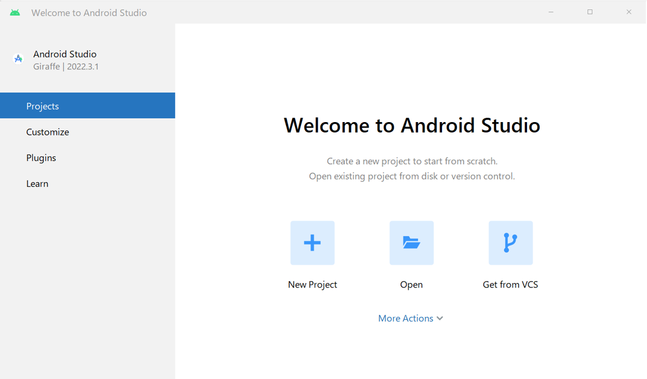Select the Projects tab

tap(88, 105)
